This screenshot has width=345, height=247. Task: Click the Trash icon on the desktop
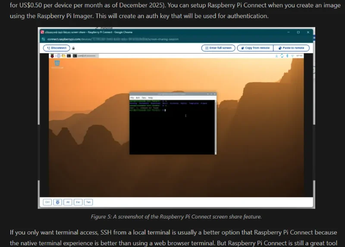click(57, 63)
